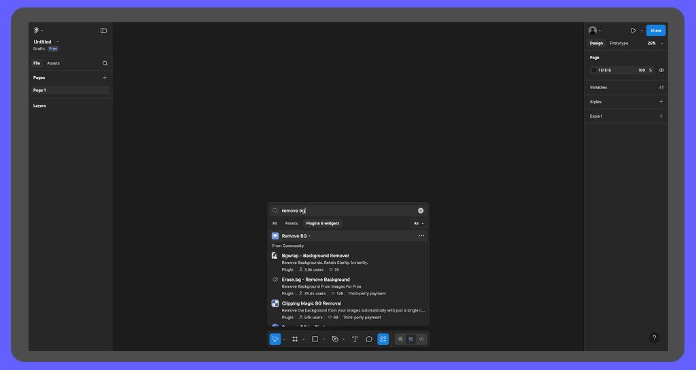Expand Remove BG plugin submenu chevron
This screenshot has height=370, width=696.
coord(310,236)
